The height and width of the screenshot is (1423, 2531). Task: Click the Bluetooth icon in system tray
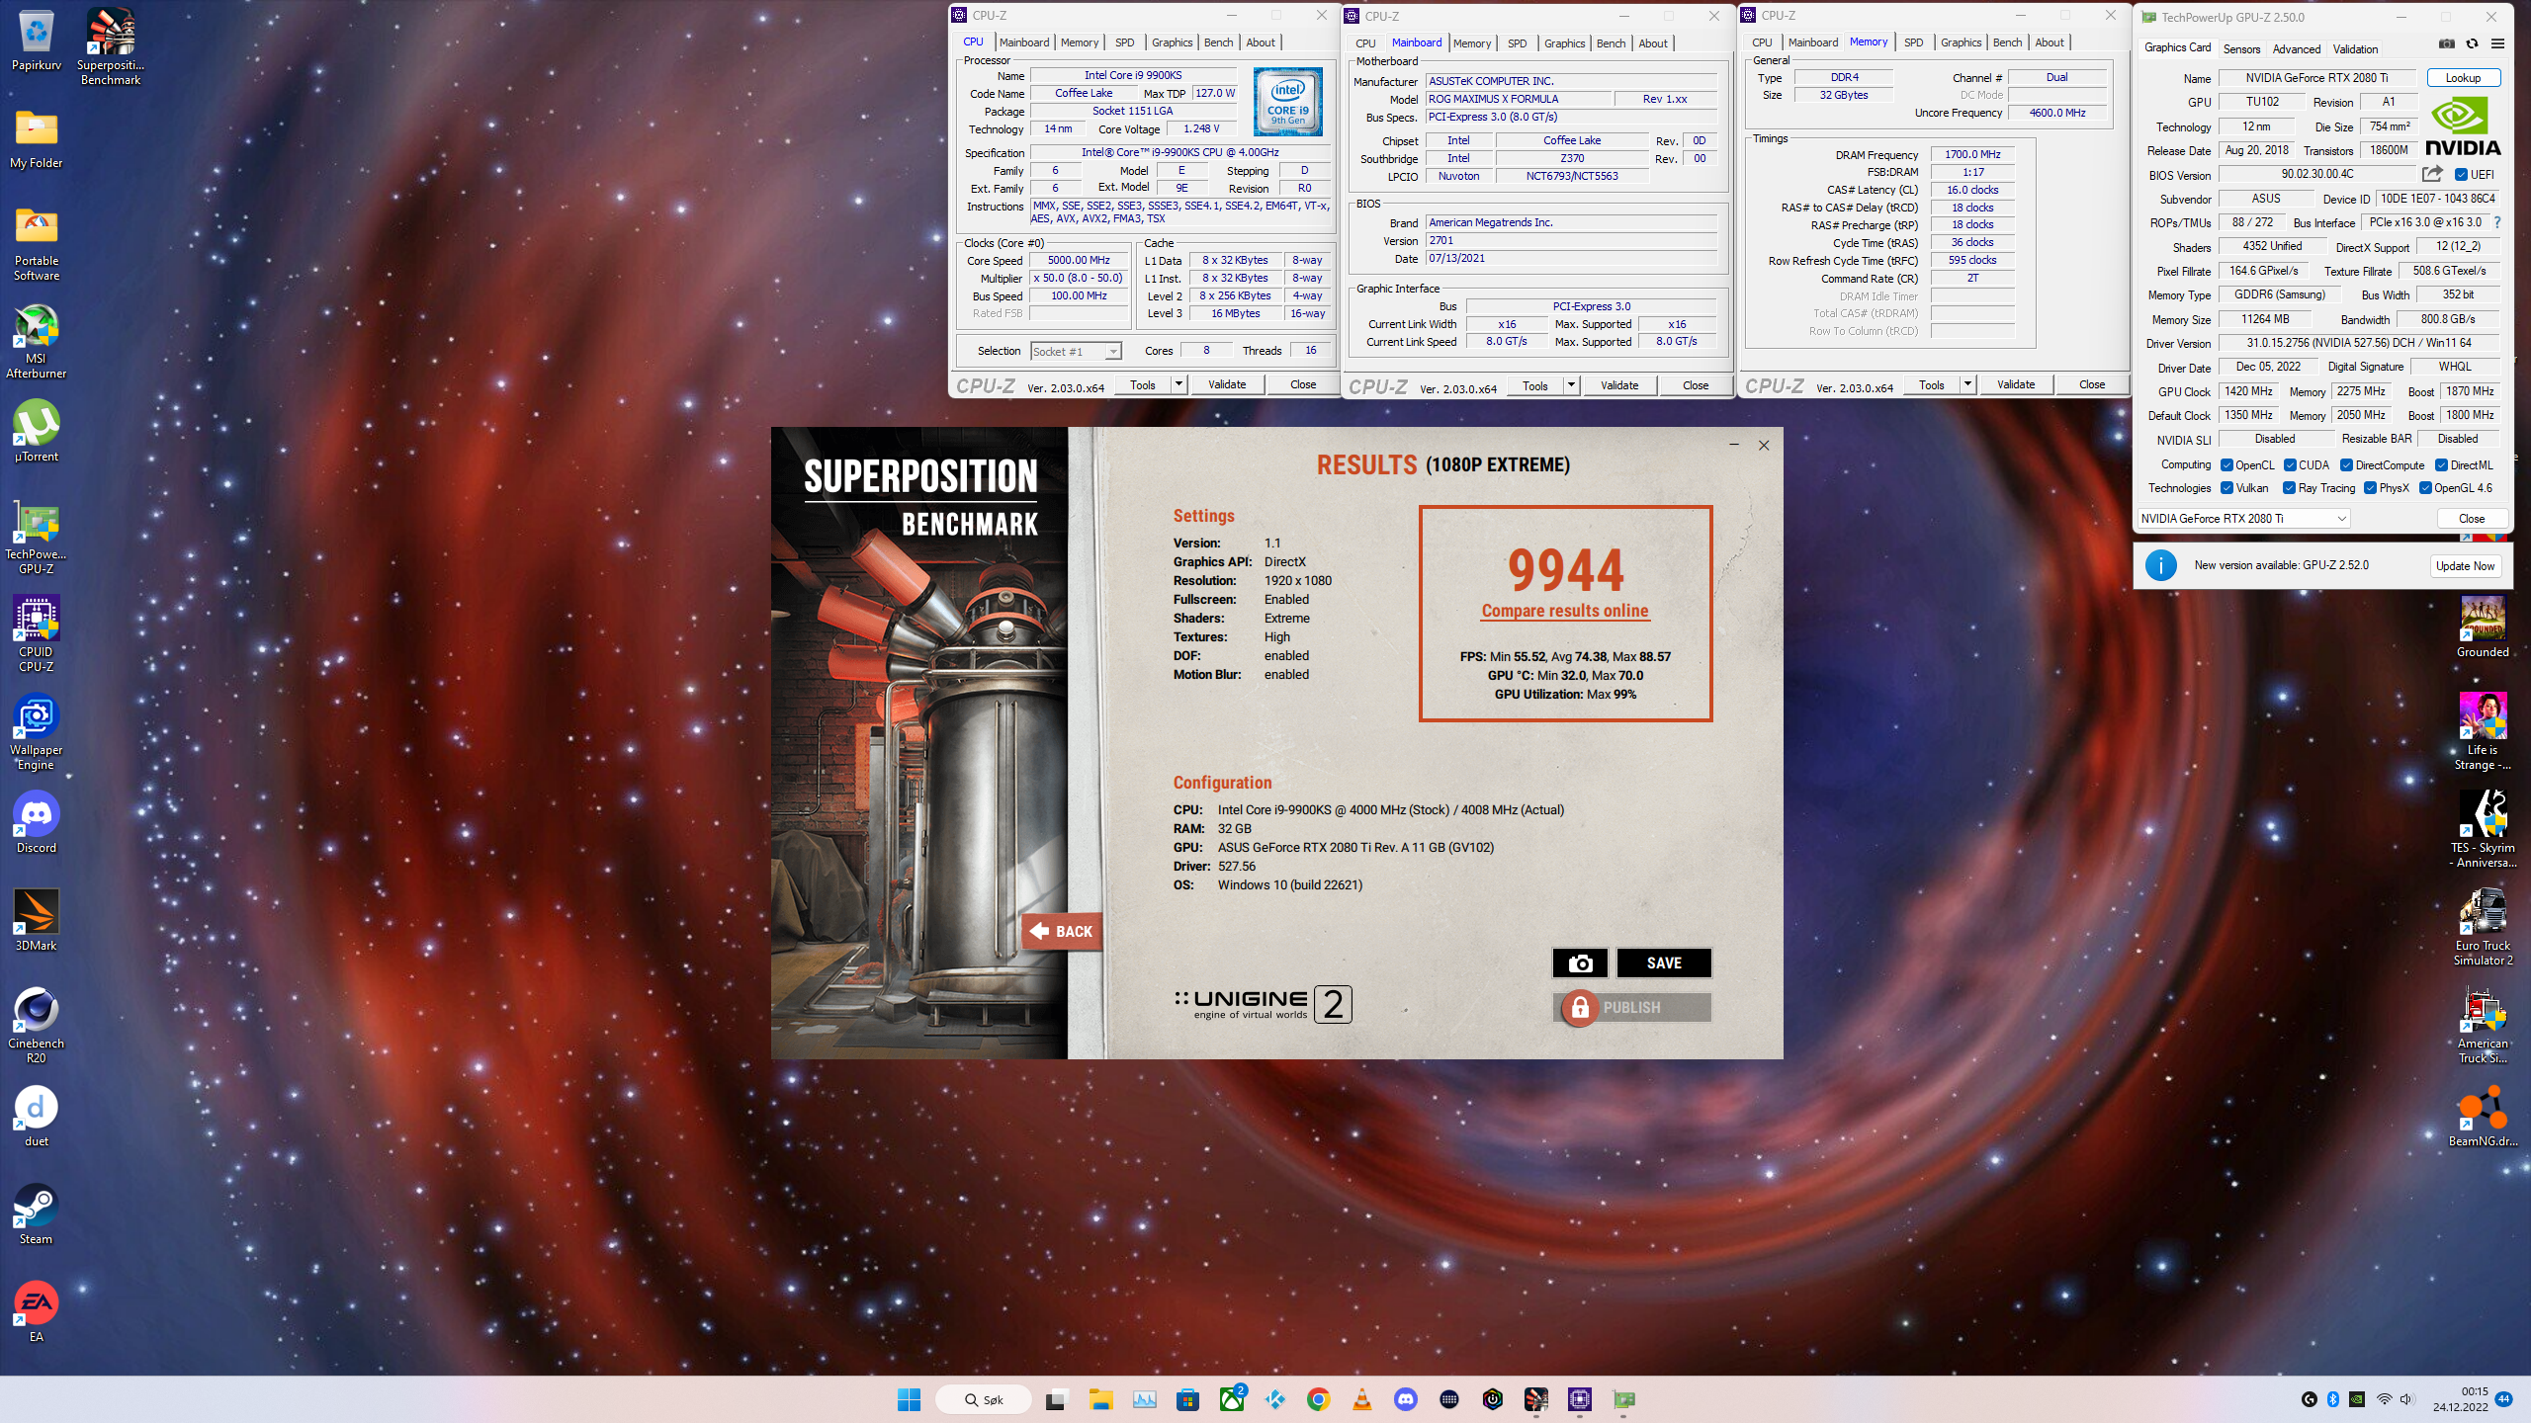[2332, 1399]
